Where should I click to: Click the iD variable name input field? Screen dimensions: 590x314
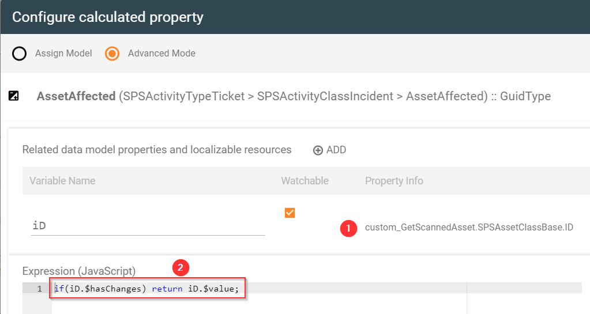point(147,226)
